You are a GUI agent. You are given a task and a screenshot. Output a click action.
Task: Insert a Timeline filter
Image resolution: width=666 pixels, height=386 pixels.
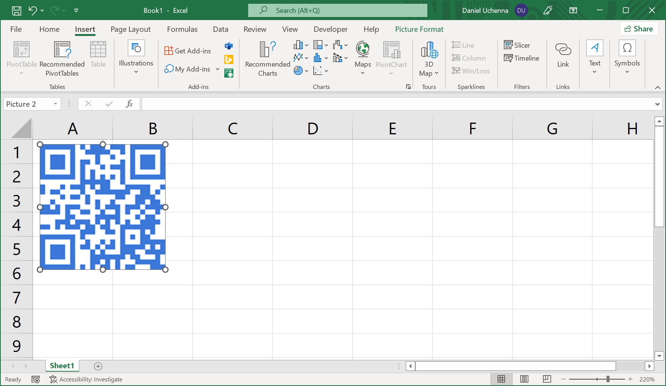(x=521, y=58)
